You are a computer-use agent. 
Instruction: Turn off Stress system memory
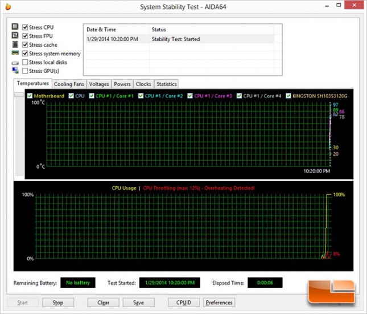(x=25, y=54)
